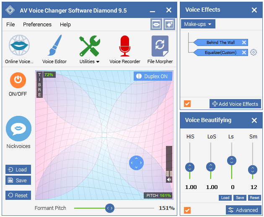Open the File Morpher tool

(x=160, y=46)
